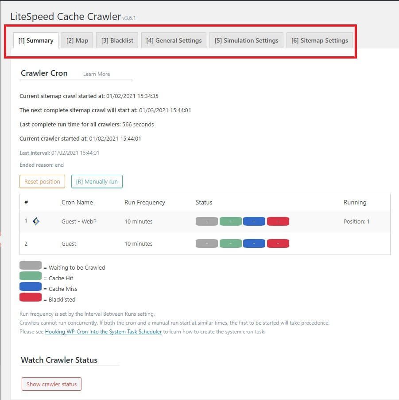Image resolution: width=399 pixels, height=400 pixels.
Task: Click the blue Cache Miss legend swatch
Action: click(x=31, y=286)
